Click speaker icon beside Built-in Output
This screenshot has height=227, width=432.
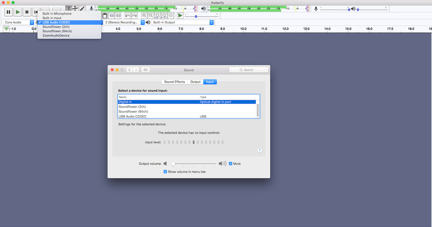pos(148,22)
